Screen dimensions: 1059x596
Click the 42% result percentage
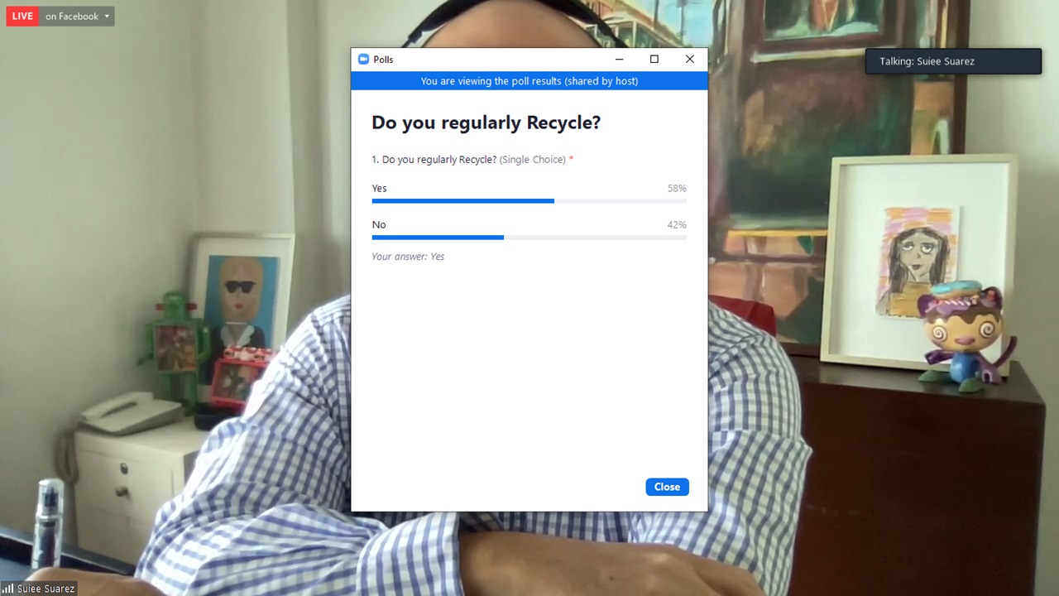677,224
